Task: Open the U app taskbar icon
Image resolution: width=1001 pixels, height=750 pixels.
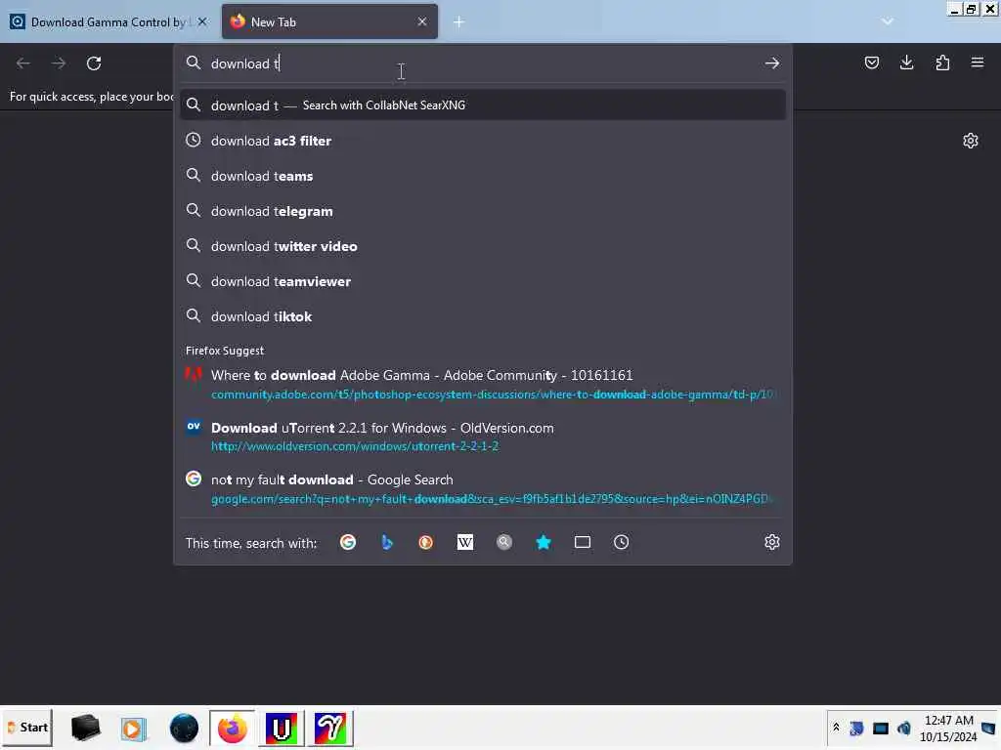Action: (282, 728)
